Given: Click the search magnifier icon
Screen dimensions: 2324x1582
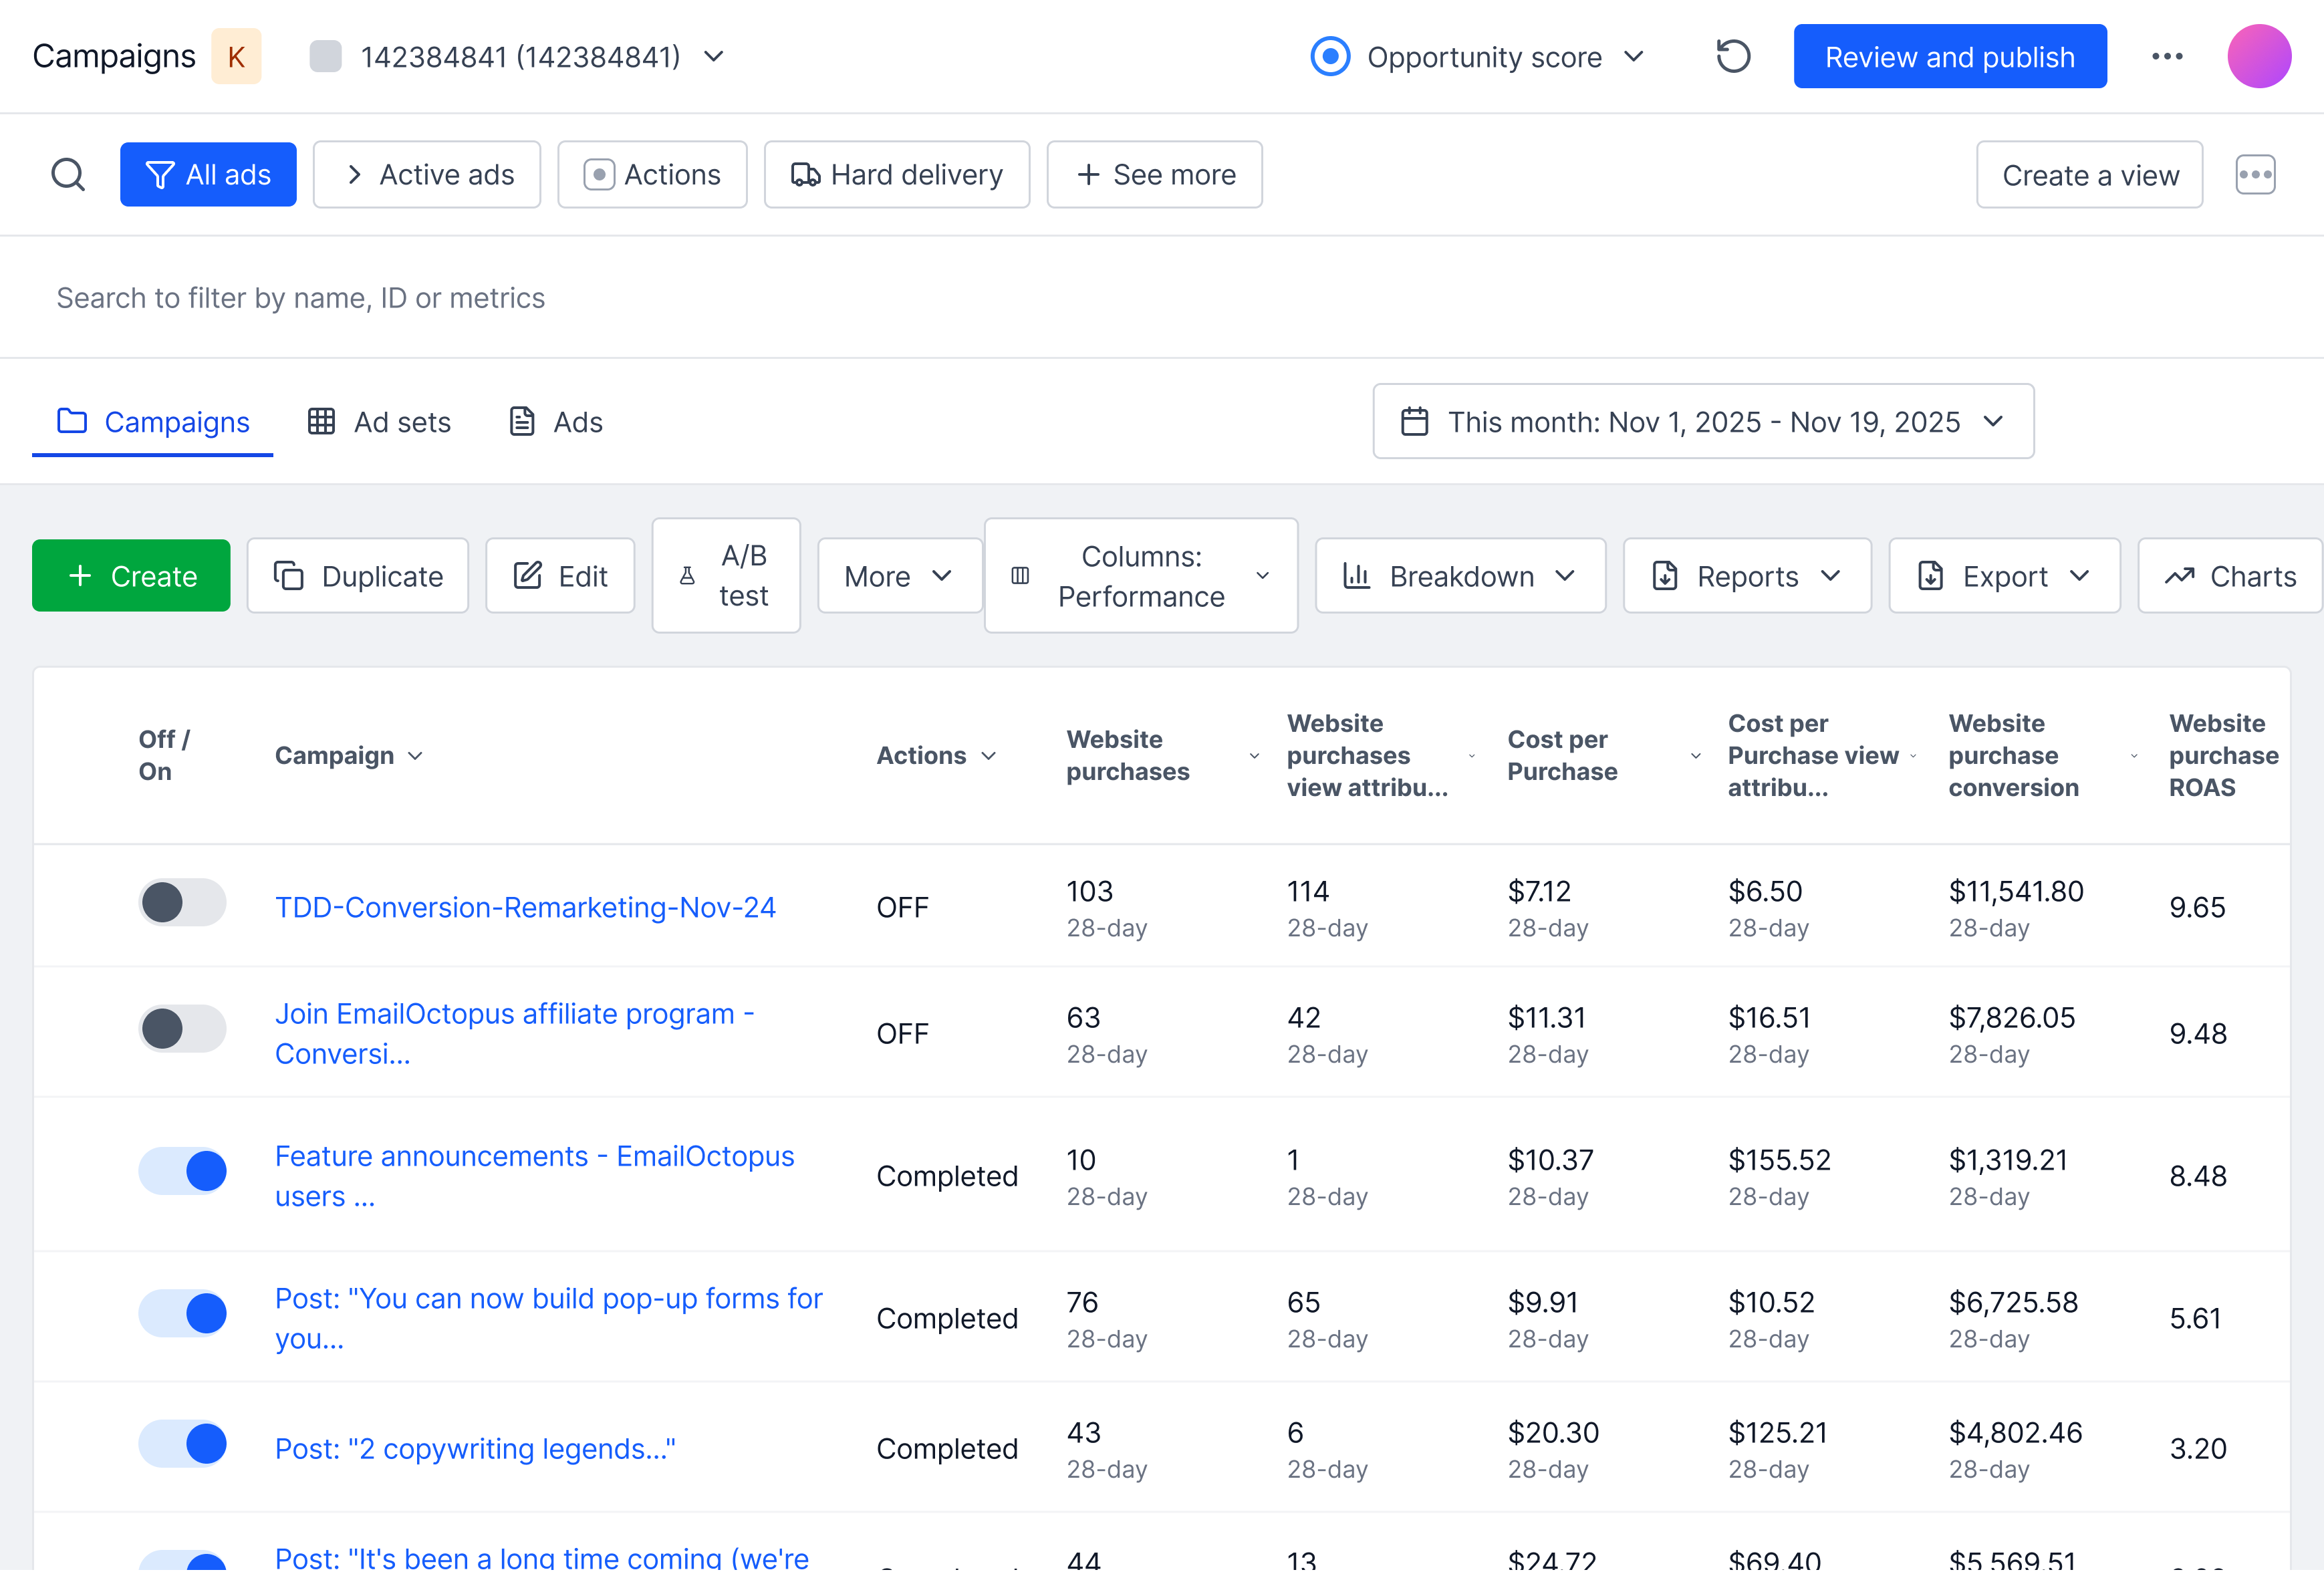Looking at the screenshot, I should click(x=68, y=175).
